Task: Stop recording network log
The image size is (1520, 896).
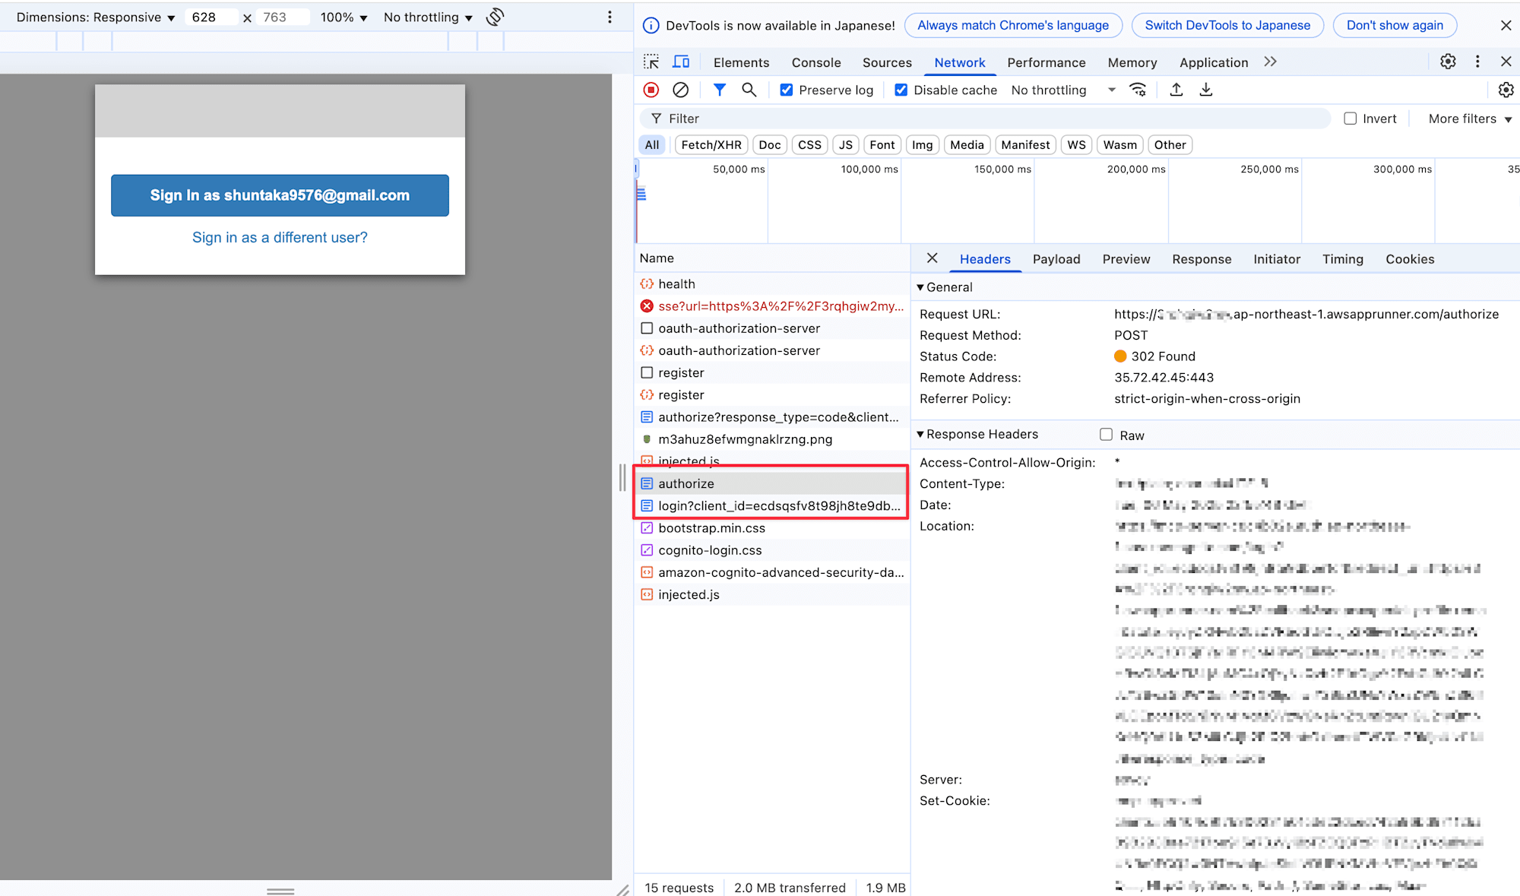Action: tap(651, 90)
